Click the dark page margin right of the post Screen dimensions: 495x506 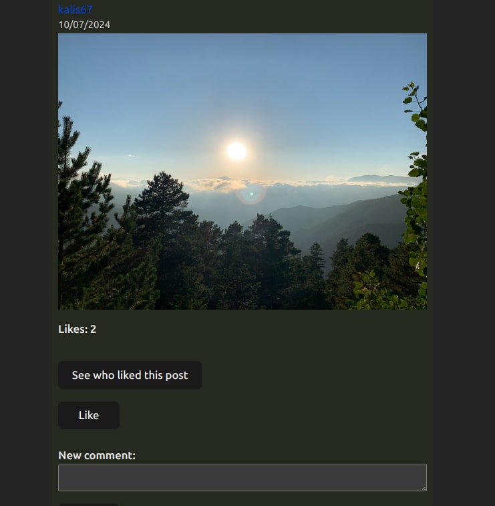point(464,253)
